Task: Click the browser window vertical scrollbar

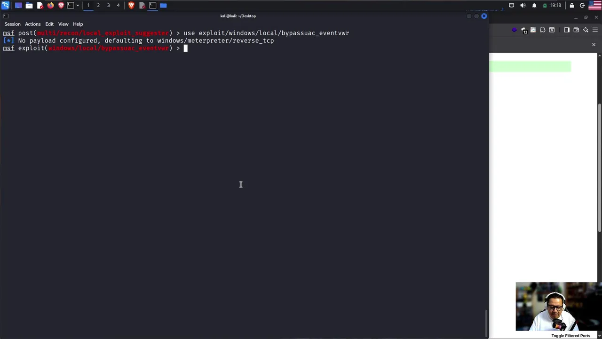Action: 600,167
